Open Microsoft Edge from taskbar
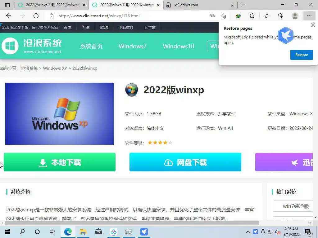 (68, 232)
